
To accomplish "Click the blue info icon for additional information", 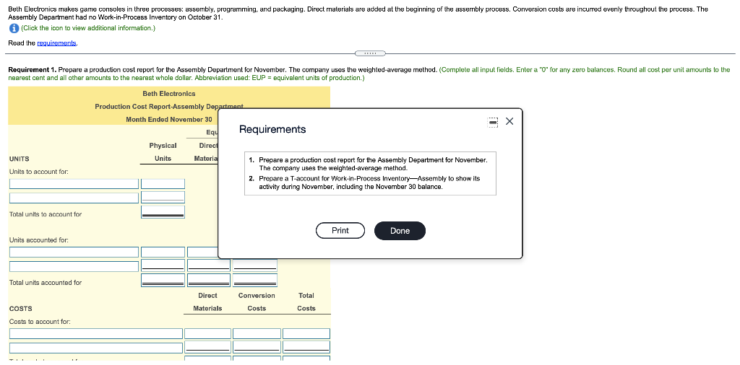I will pos(14,28).
